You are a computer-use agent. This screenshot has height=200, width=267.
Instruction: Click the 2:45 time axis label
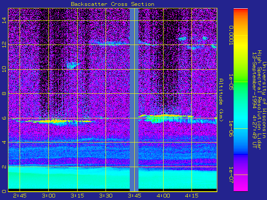point(20,196)
